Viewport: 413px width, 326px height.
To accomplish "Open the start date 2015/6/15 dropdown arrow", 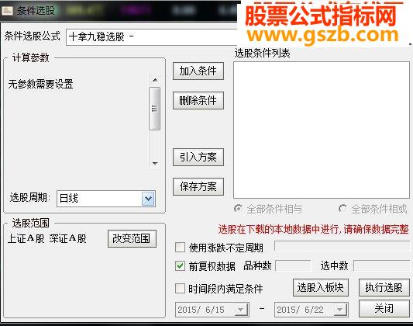I will pos(241,310).
